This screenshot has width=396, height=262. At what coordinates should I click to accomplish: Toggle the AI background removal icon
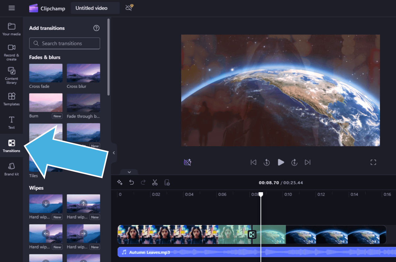pos(187,162)
